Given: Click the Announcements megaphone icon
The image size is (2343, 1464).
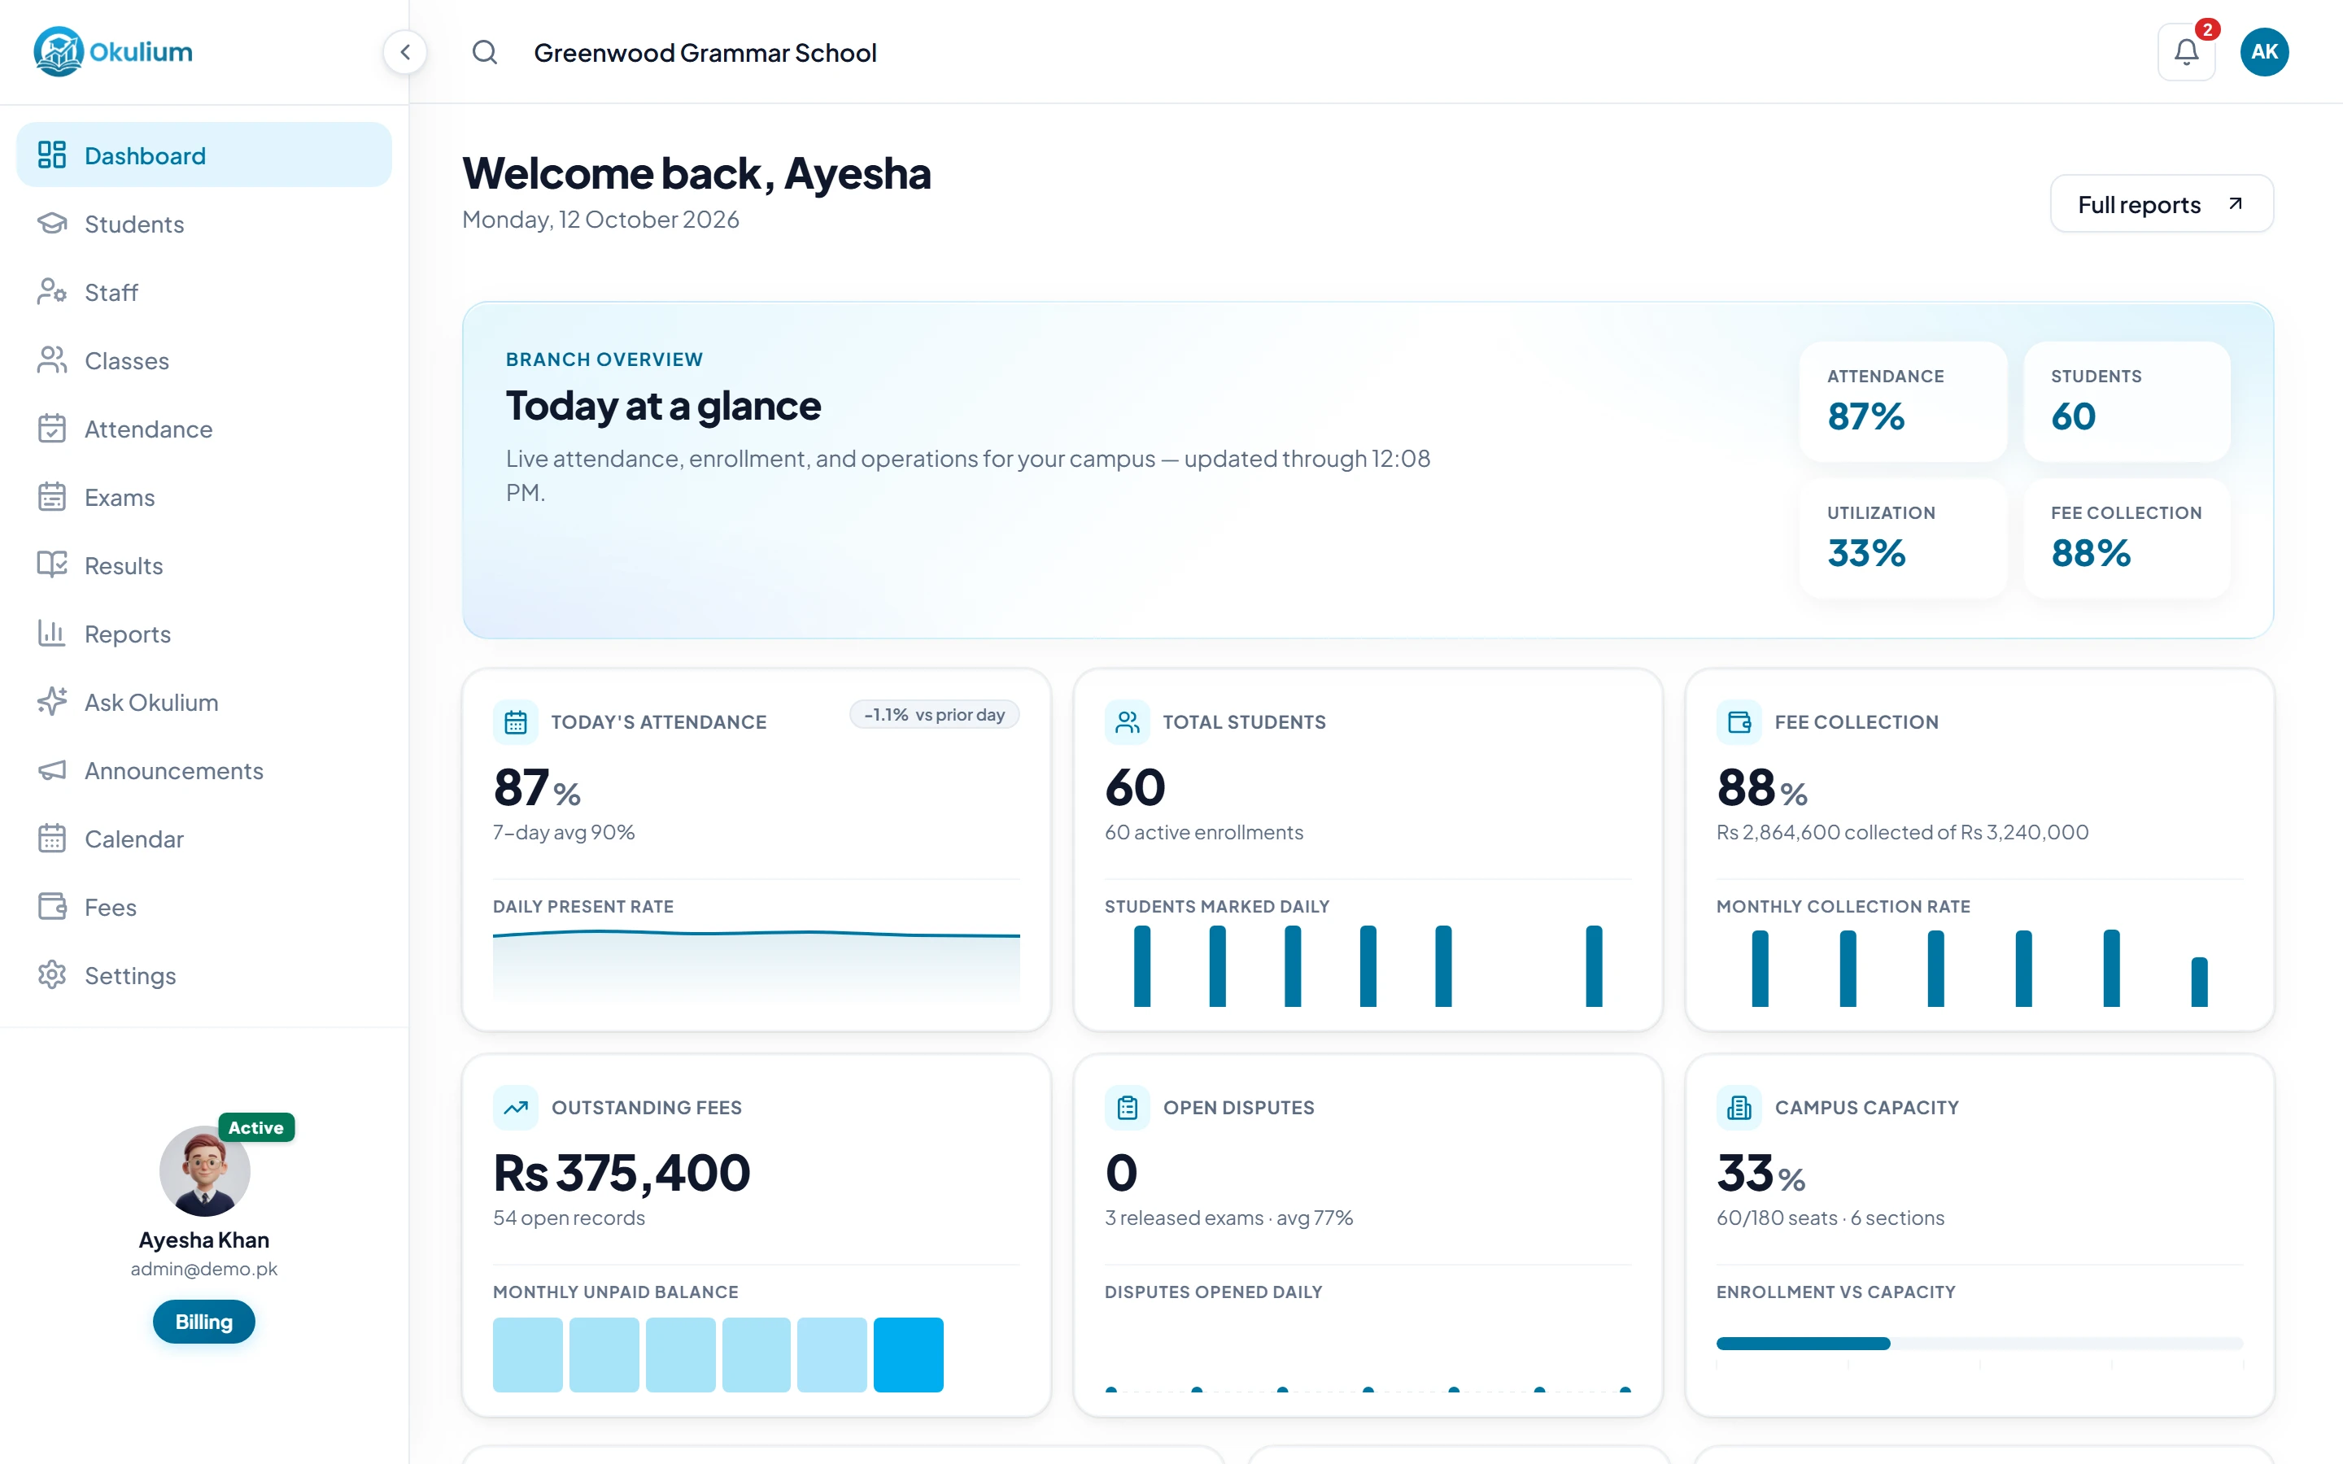Looking at the screenshot, I should coord(52,771).
